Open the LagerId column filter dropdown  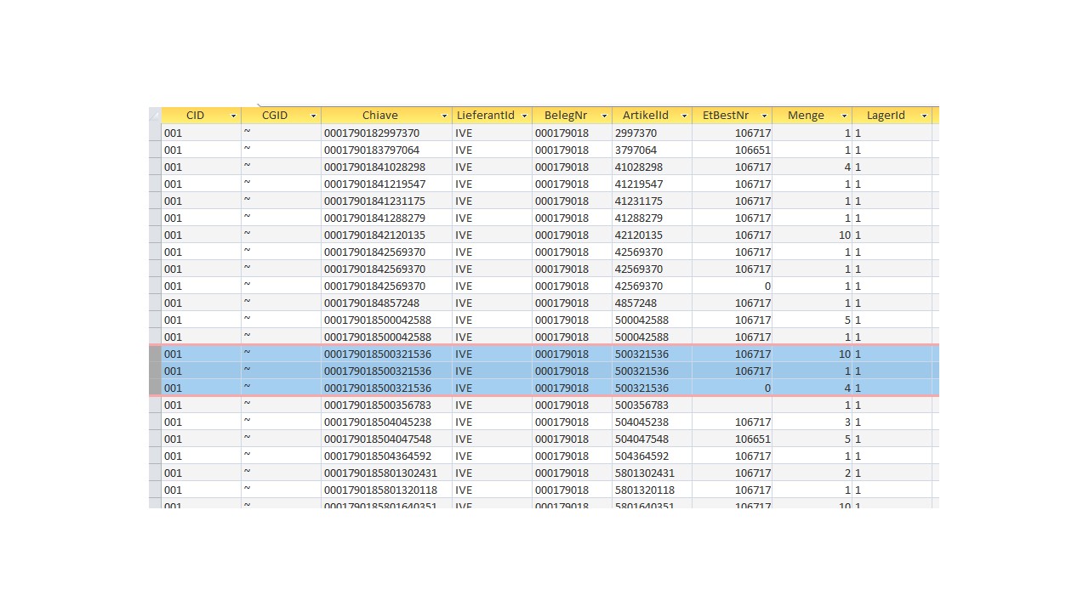(x=924, y=116)
